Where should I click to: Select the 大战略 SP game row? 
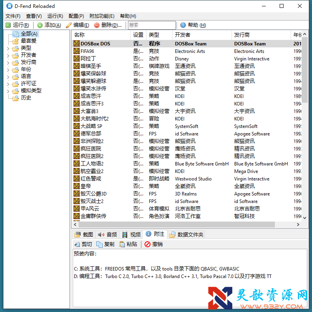[186, 126]
